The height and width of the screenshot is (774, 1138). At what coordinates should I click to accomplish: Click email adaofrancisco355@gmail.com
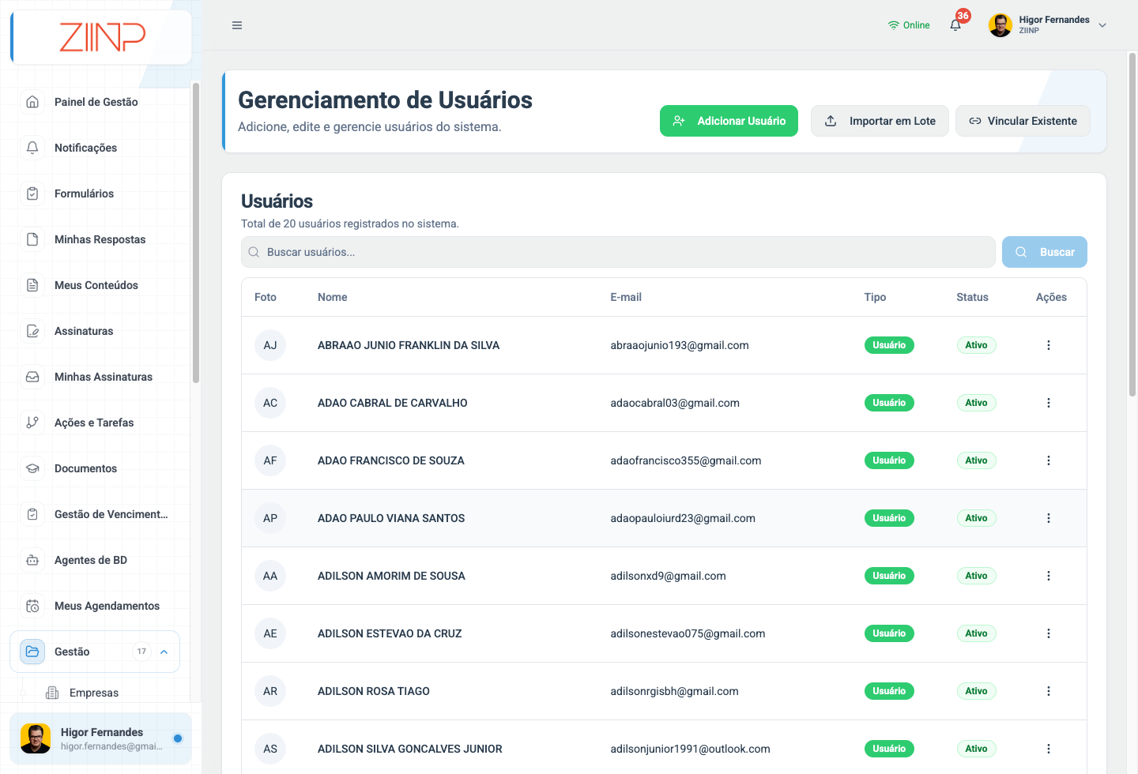pos(686,460)
